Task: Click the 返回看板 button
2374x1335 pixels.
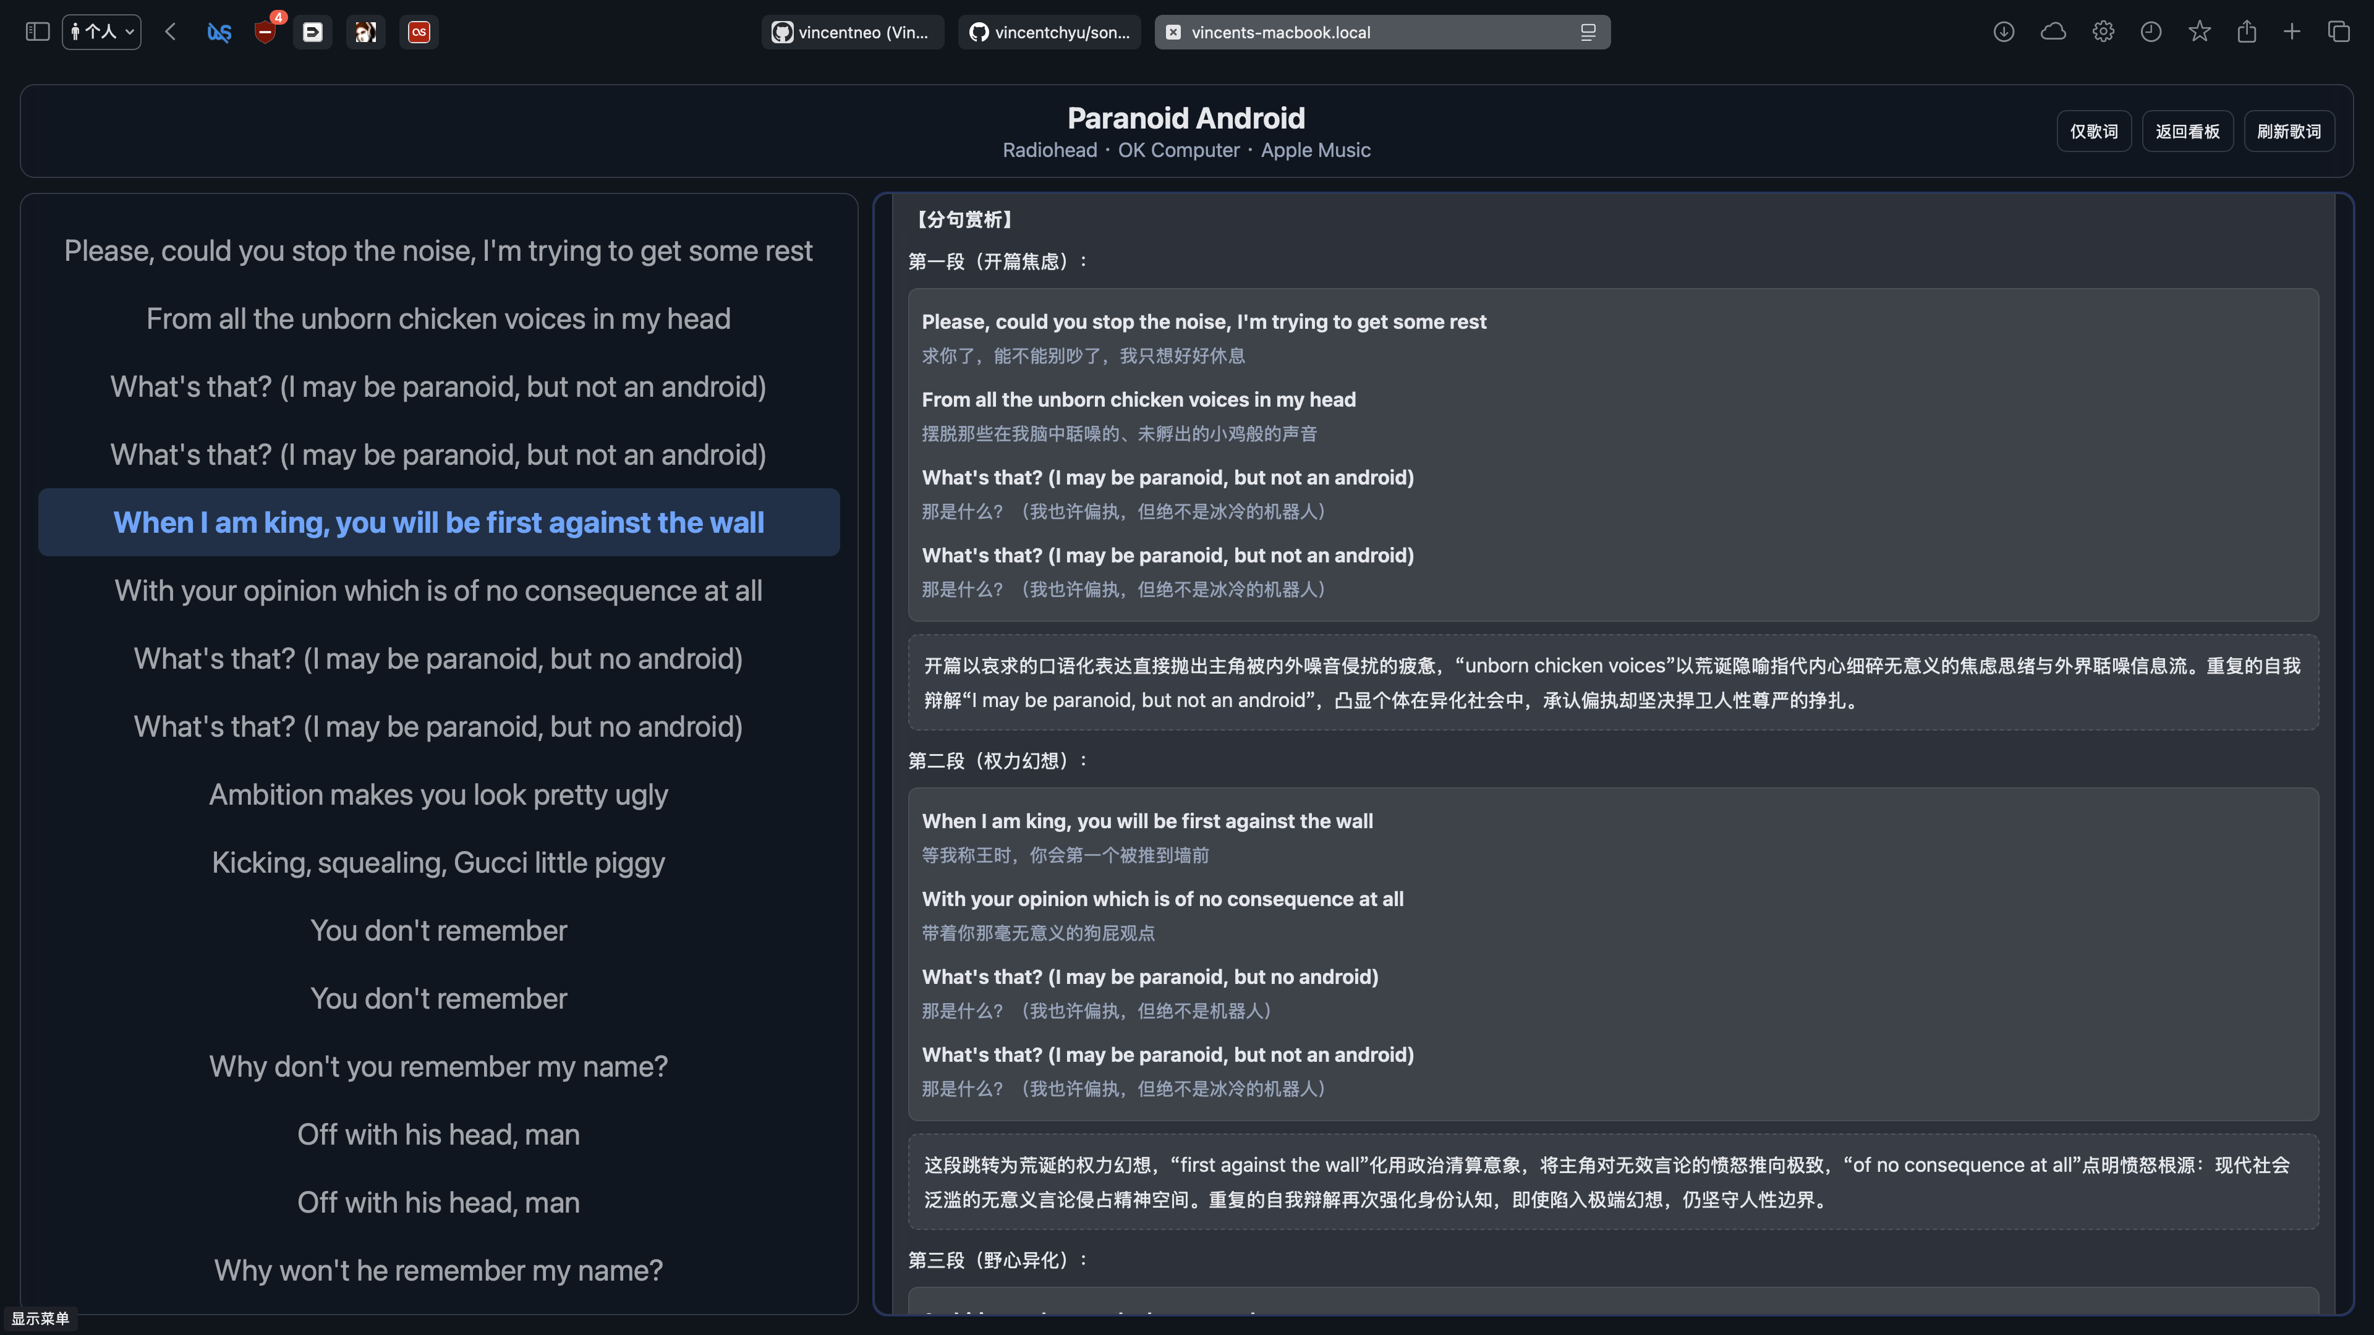Action: click(2187, 132)
